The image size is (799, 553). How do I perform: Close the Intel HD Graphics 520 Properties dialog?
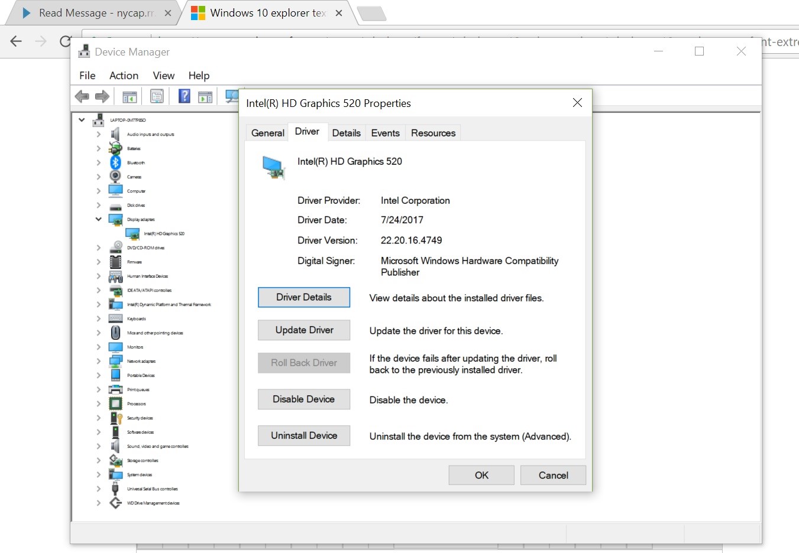coord(577,103)
